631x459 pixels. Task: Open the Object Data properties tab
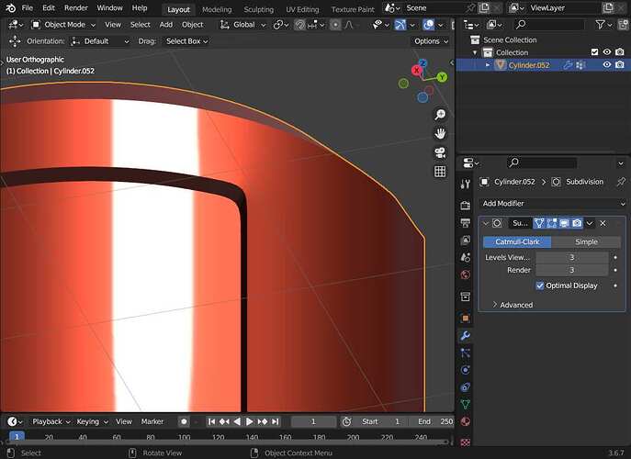[x=465, y=404]
